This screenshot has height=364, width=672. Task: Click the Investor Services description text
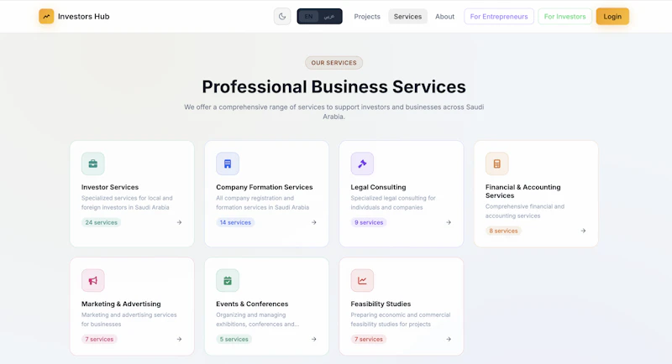click(127, 203)
